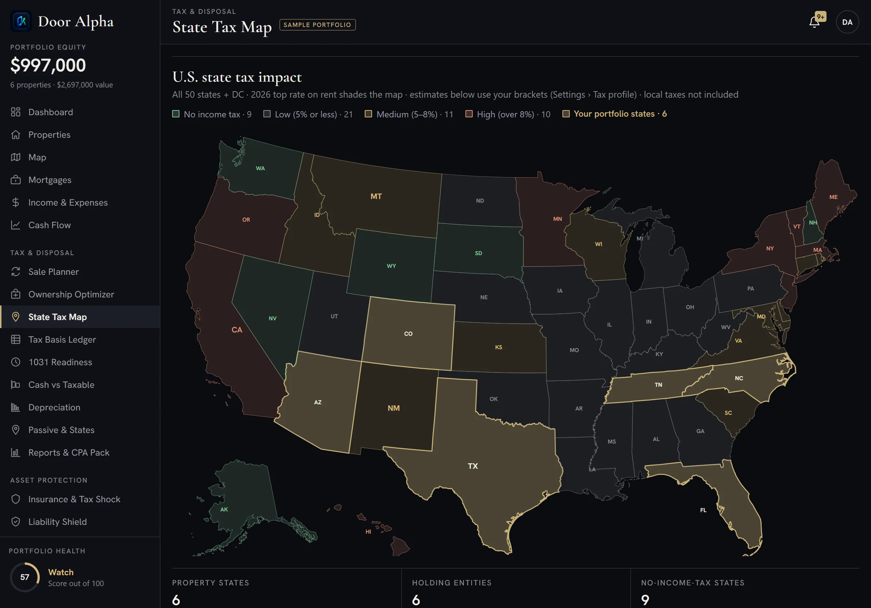
Task: Select Texas on the map
Action: 473,466
